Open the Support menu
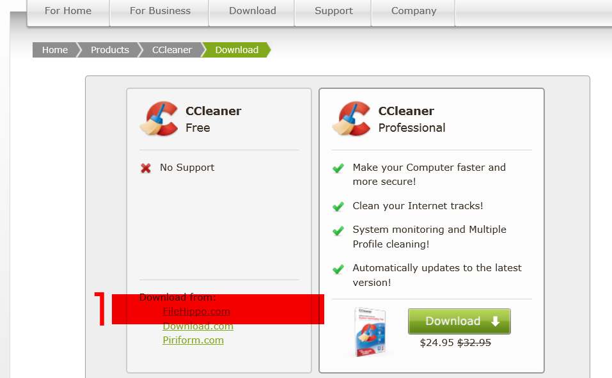The height and width of the screenshot is (378, 612). tap(333, 11)
